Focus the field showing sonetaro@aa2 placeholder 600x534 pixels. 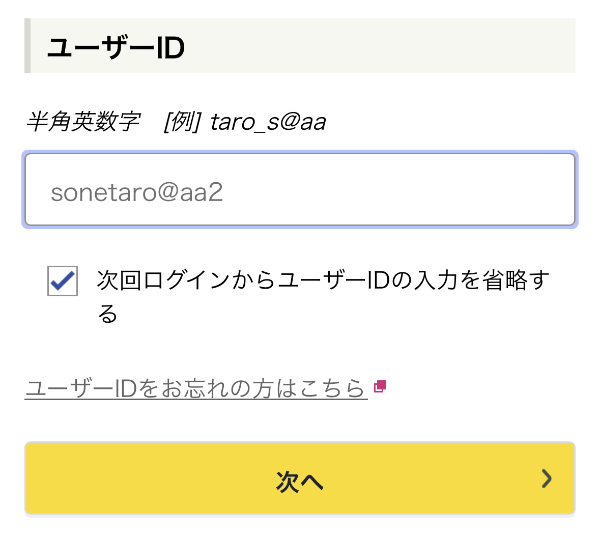(137, 192)
